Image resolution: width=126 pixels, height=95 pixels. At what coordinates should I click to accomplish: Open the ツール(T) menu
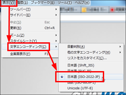[65, 3]
